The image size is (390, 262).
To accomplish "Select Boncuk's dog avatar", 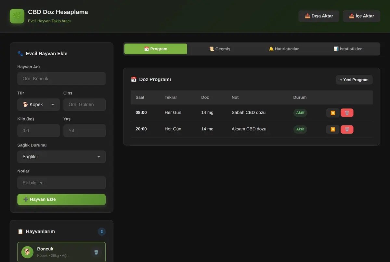I will tap(28, 252).
